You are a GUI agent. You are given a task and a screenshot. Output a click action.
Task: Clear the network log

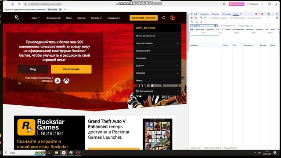pyautogui.click(x=196, y=18)
